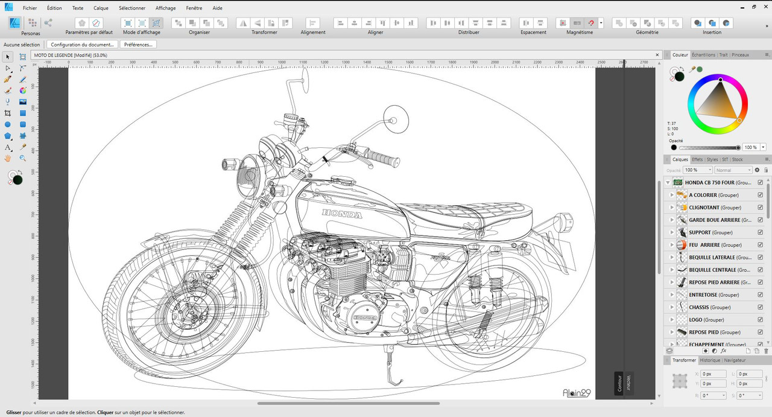Image resolution: width=772 pixels, height=417 pixels.
Task: Pick the Zoom magnifier tool
Action: point(23,158)
